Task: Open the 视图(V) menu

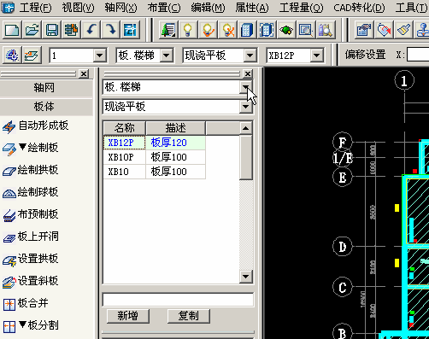Action: tap(78, 8)
